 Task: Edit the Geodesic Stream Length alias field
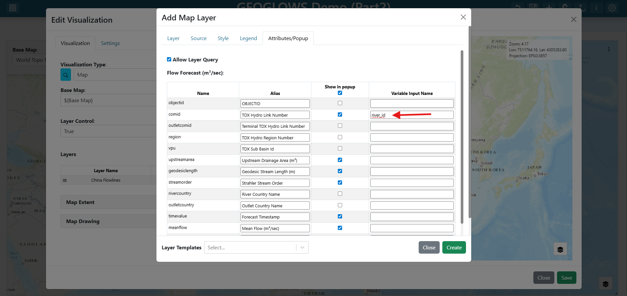coord(275,171)
